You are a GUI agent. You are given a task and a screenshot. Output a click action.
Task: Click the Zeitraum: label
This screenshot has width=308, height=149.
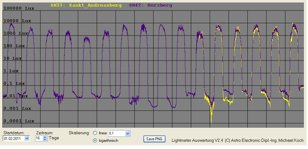coord(45,133)
